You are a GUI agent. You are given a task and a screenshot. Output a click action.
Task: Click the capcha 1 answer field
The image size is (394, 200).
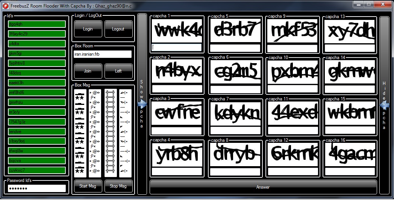[177, 47]
